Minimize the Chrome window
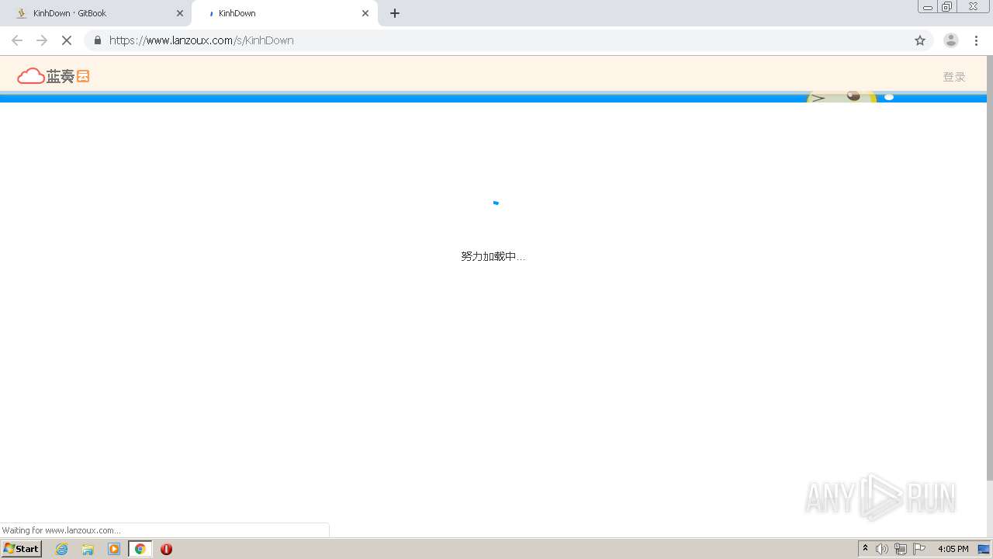Image resolution: width=993 pixels, height=559 pixels. [927, 7]
